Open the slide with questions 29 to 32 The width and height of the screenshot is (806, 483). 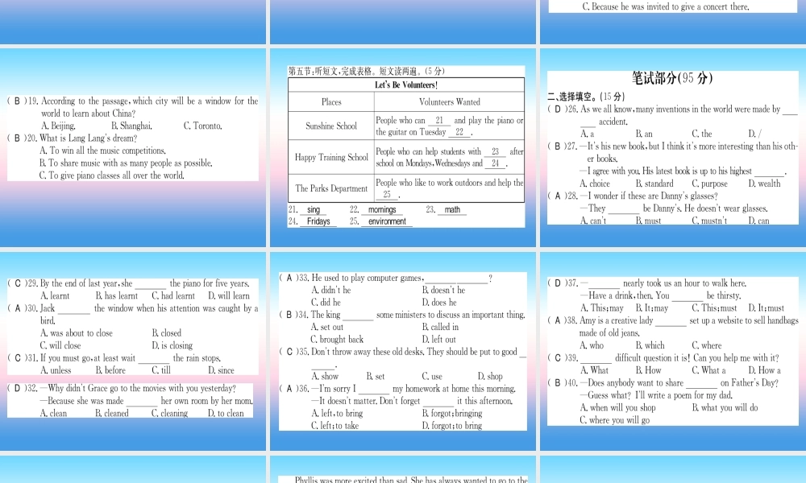click(x=133, y=351)
